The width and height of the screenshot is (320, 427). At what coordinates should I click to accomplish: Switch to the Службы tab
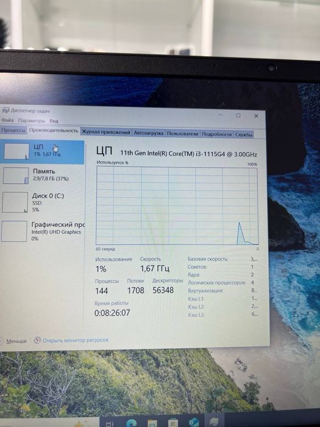244,135
